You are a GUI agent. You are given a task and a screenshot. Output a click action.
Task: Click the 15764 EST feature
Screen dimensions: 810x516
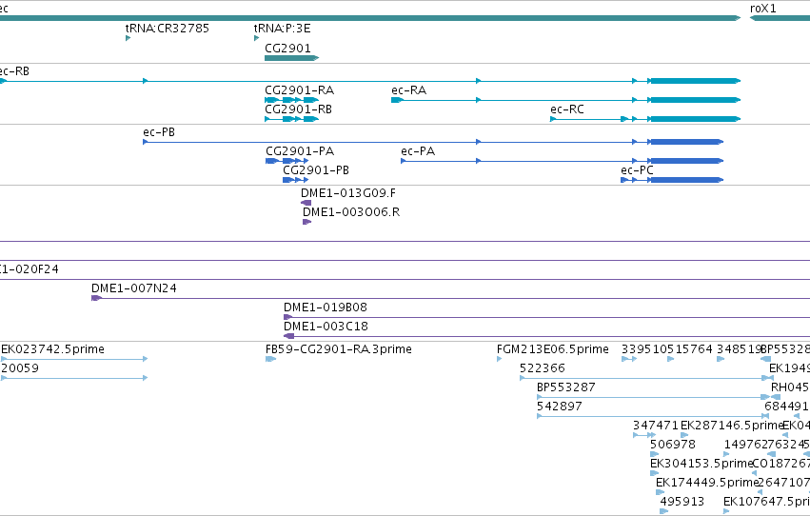pos(670,359)
